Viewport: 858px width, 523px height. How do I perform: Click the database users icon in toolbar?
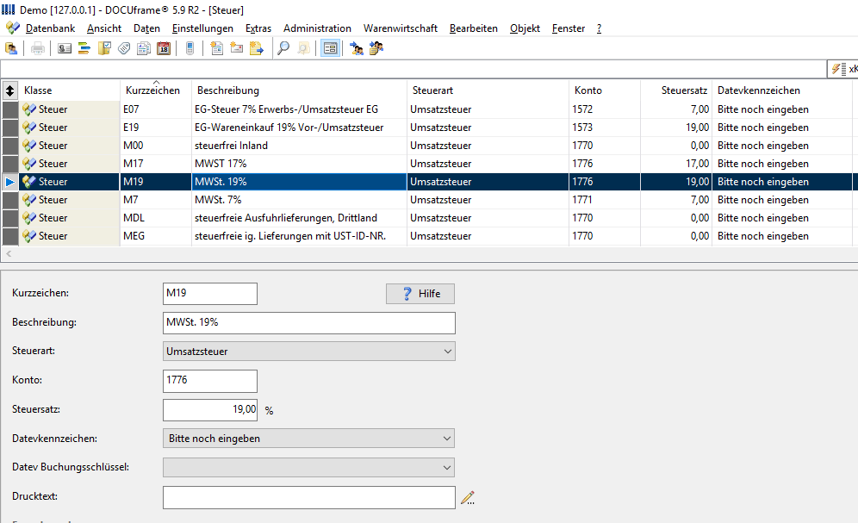[11, 49]
